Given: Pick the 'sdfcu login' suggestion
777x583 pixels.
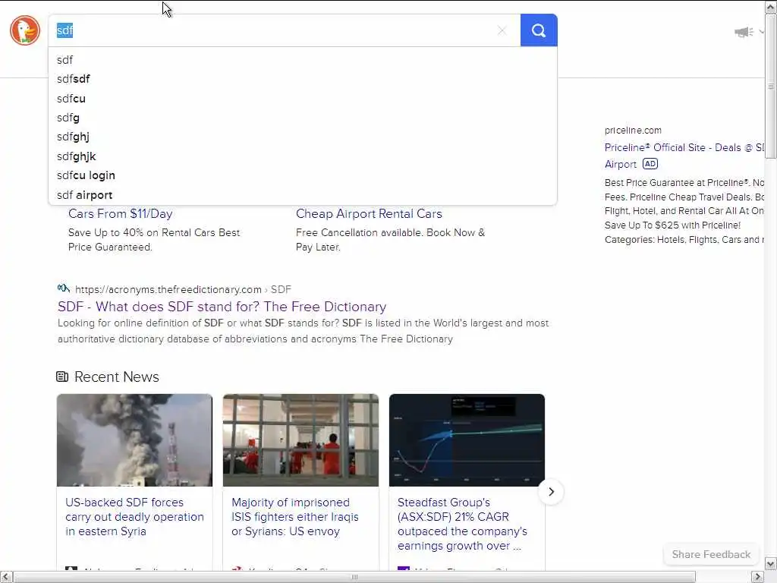Looking at the screenshot, I should 303,175.
